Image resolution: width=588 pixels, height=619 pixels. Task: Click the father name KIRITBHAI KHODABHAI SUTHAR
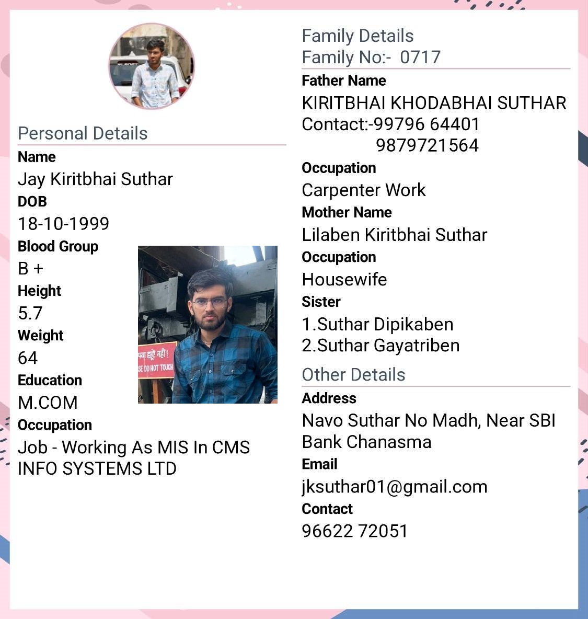click(x=434, y=103)
